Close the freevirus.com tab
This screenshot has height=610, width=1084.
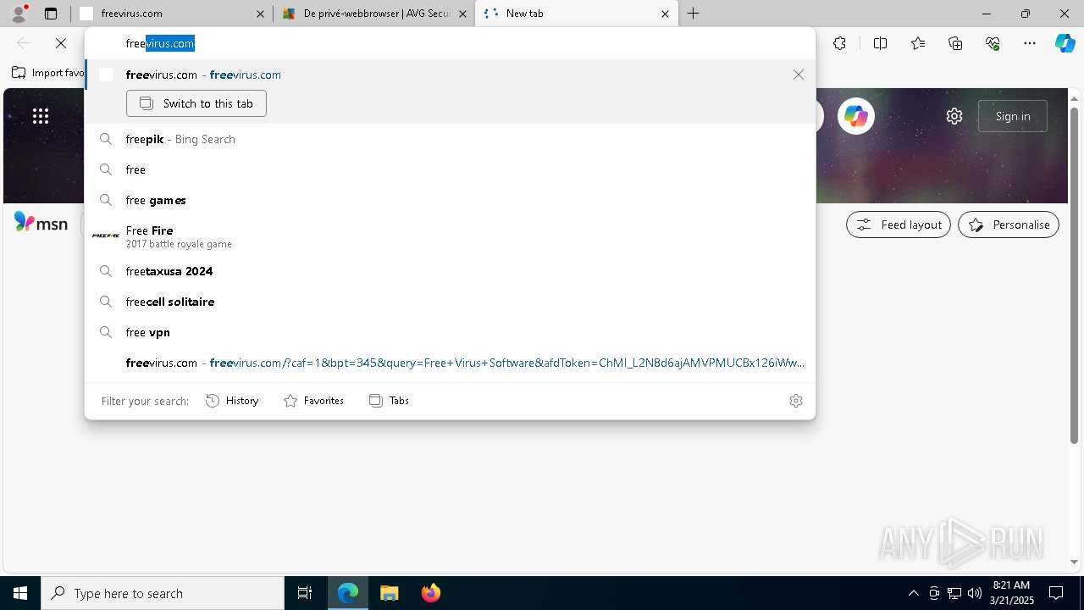[260, 14]
